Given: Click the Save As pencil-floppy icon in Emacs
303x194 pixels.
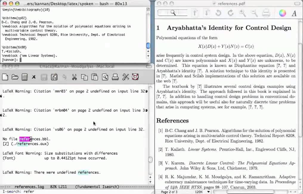Looking at the screenshot, I should [x=54, y=77].
